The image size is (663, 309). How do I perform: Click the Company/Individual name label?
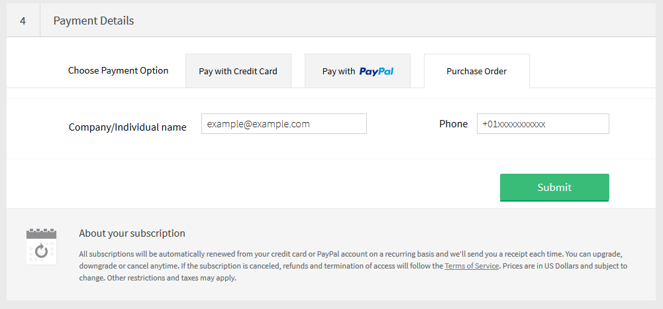[127, 127]
